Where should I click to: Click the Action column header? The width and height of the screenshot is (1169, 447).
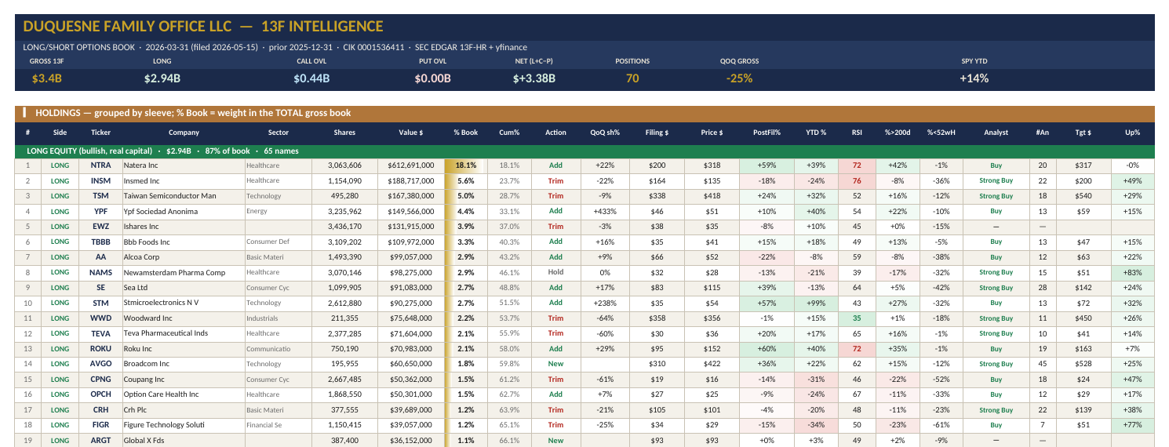coord(555,133)
